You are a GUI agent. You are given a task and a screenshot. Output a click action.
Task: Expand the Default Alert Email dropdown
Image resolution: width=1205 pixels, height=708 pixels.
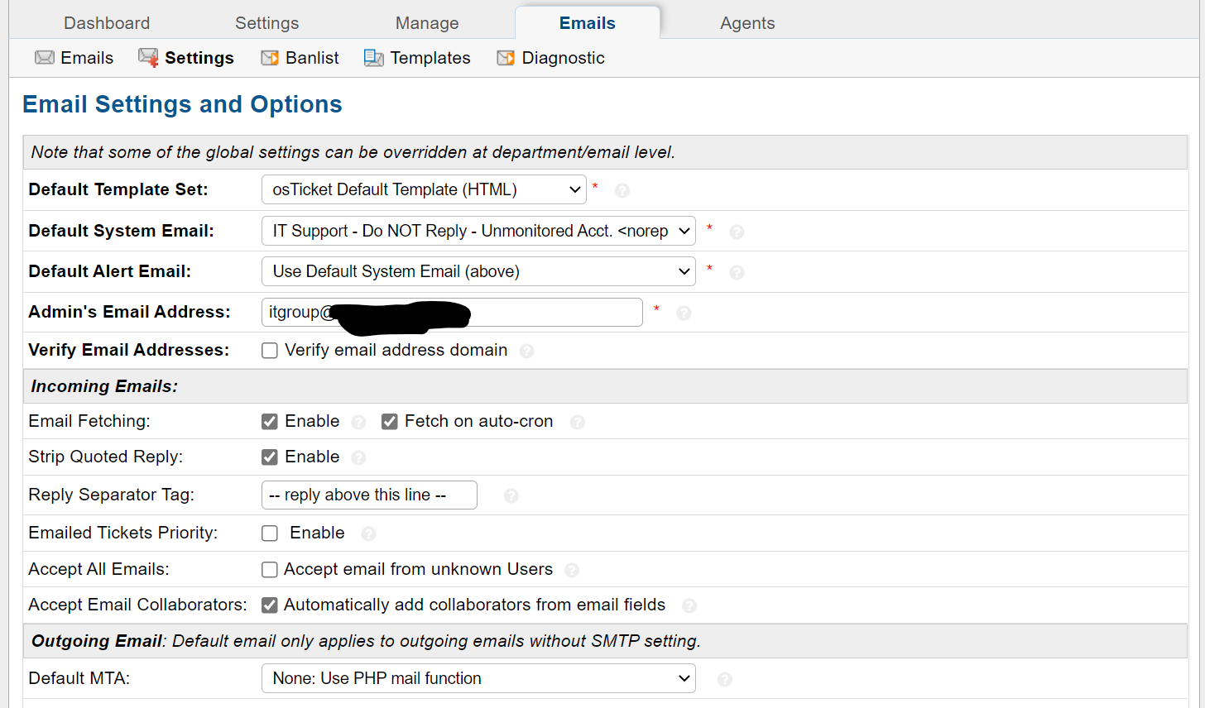(478, 271)
